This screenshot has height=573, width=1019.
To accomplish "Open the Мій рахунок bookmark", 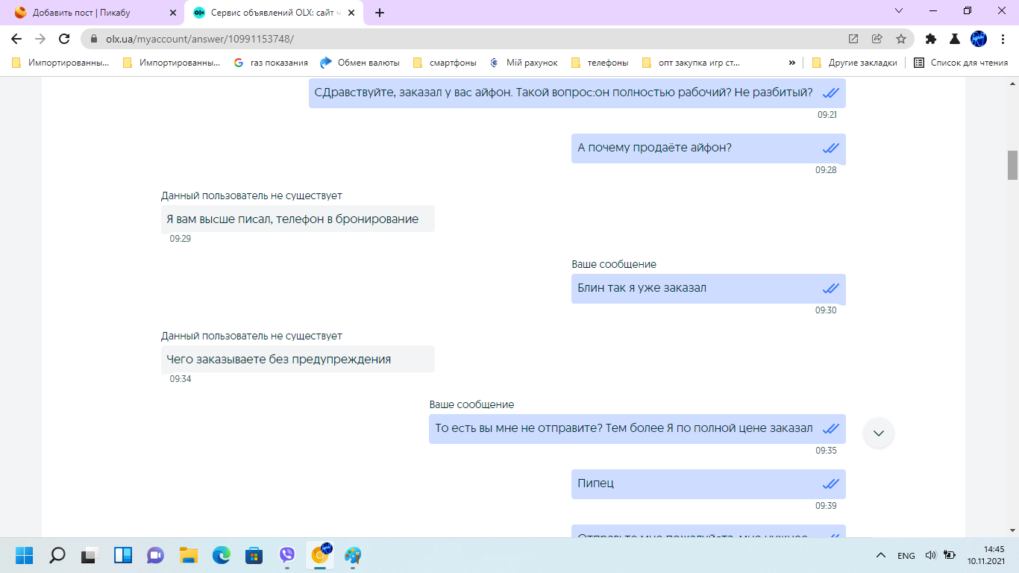I will [x=524, y=63].
